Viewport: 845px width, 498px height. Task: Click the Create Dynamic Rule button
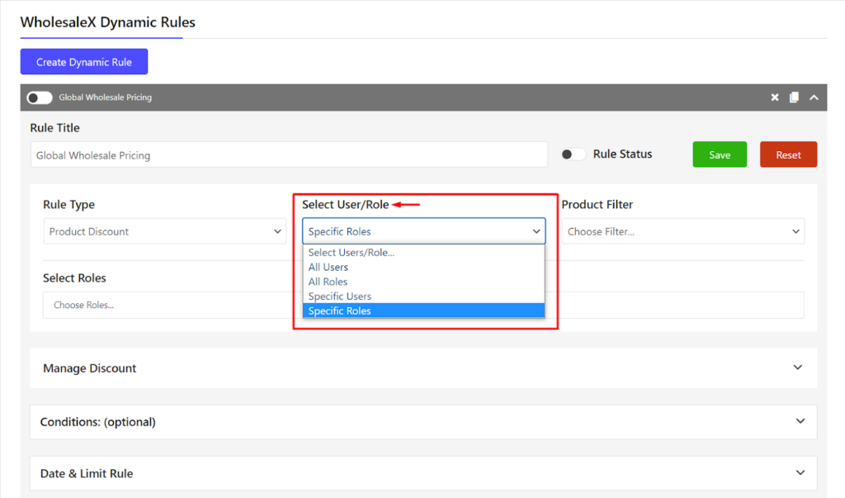(x=84, y=61)
